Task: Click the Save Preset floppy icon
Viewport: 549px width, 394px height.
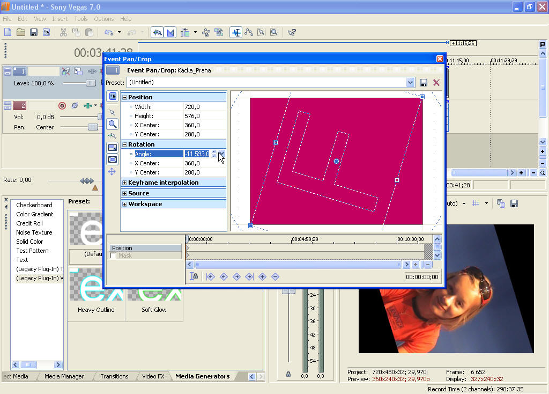Action: tap(424, 83)
